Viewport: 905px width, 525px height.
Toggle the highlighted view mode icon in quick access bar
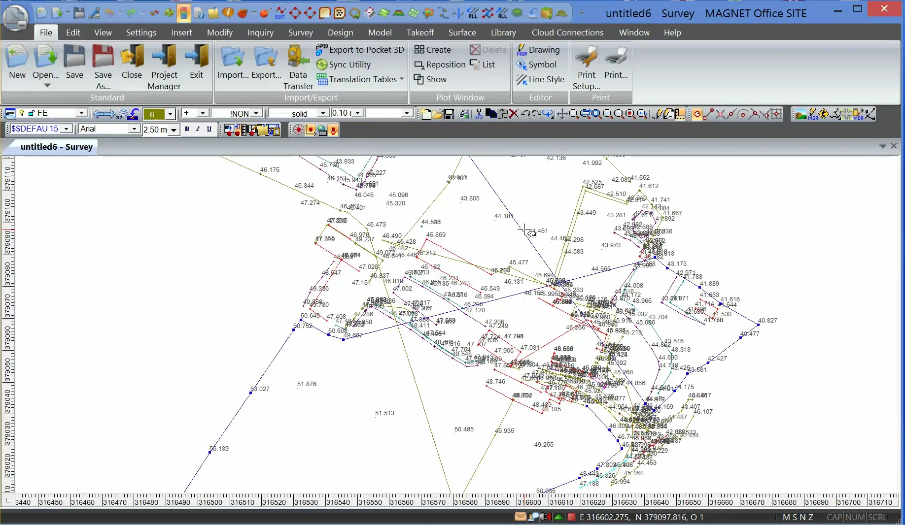coord(183,13)
